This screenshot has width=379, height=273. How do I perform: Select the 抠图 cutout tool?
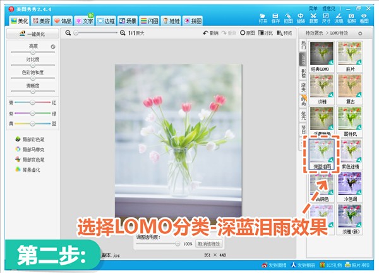pyautogui.click(x=288, y=18)
